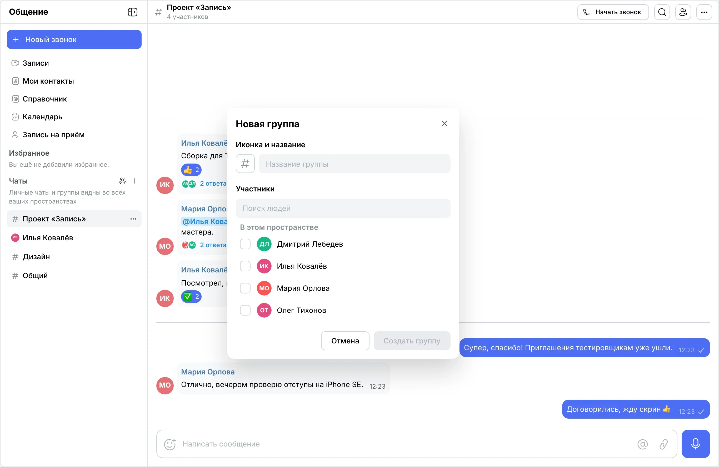
Task: Click the group hash icon selector
Action: click(245, 164)
